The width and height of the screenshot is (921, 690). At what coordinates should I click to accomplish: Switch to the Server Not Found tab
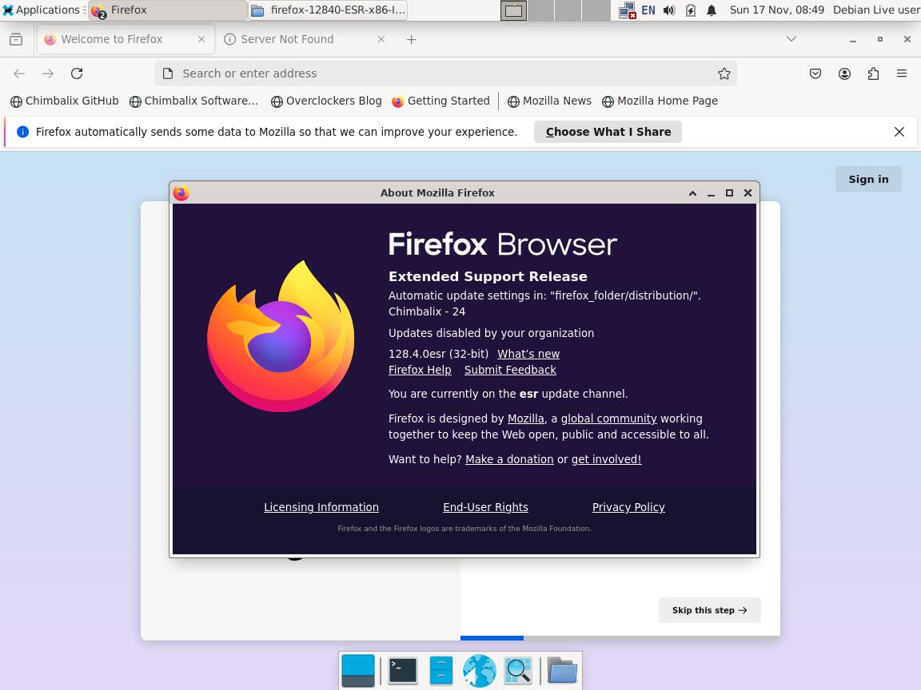tap(305, 39)
